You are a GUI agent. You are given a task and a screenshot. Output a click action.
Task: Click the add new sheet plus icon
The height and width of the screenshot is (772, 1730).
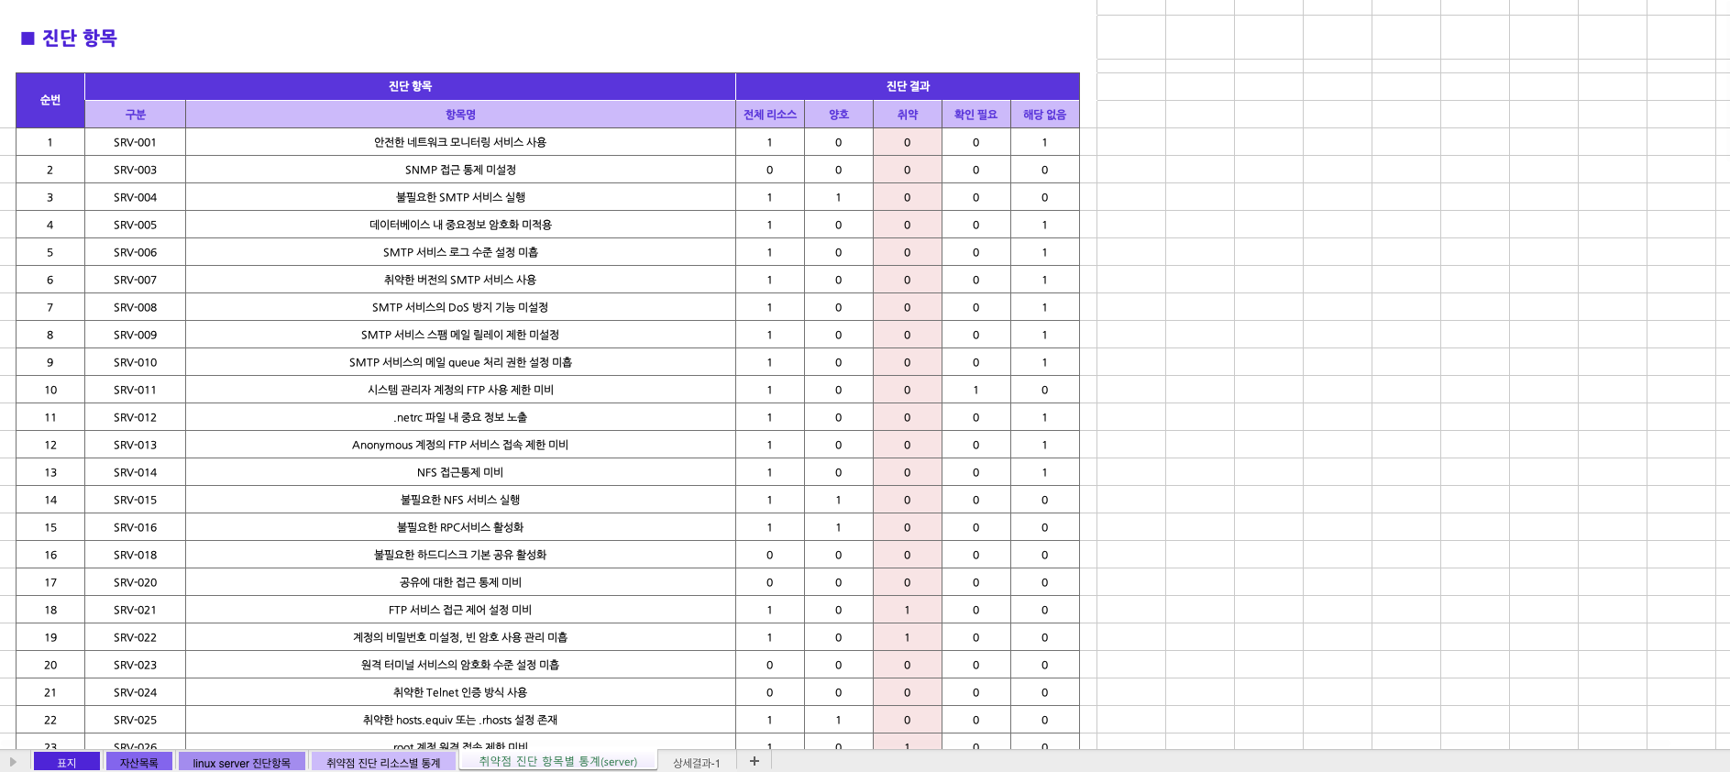(754, 761)
